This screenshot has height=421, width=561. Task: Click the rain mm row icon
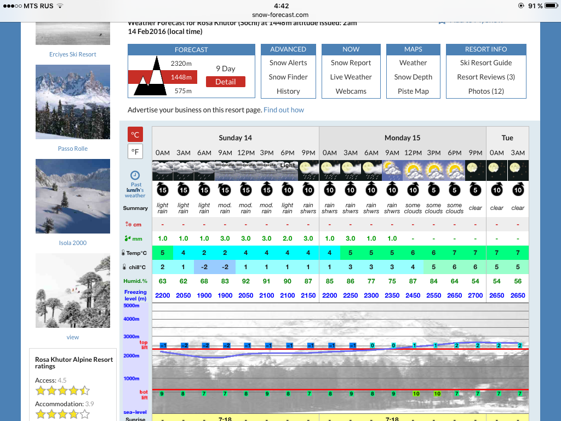[x=128, y=238]
